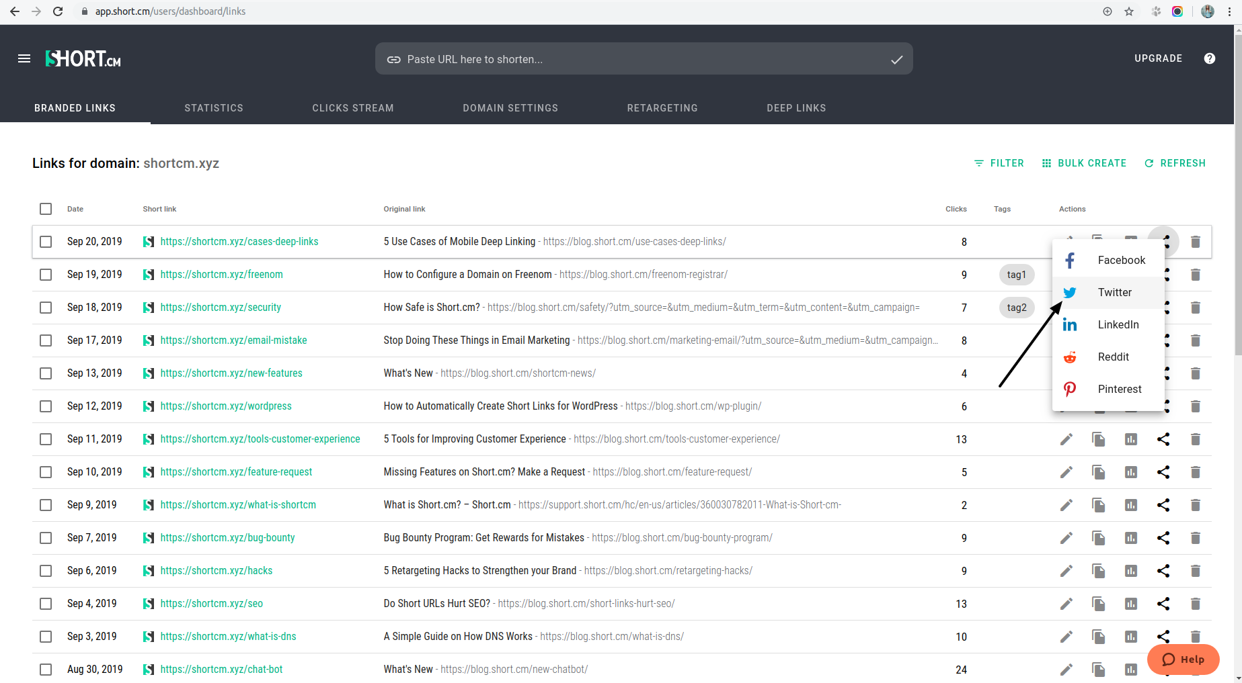Open the help question mark icon
The image size is (1242, 683).
point(1210,58)
